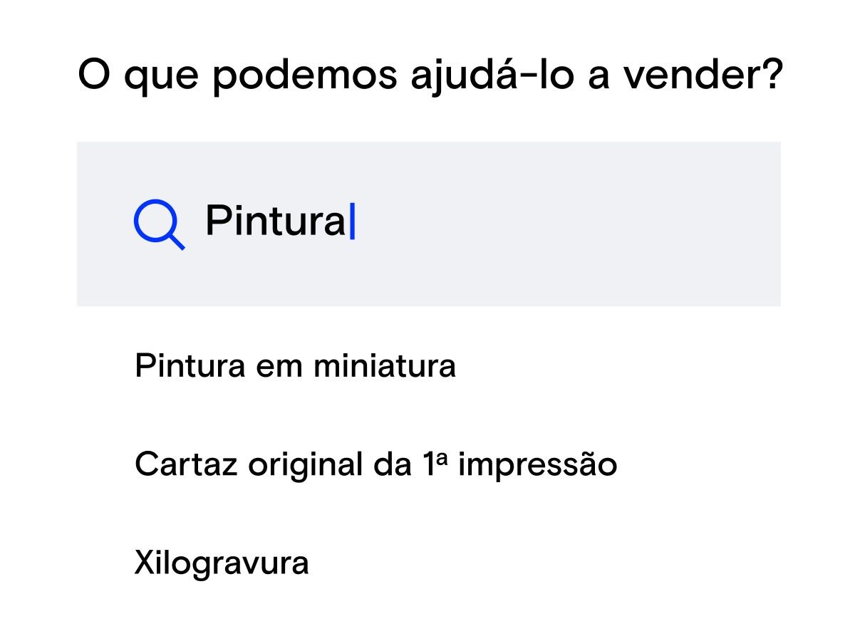Open the miniature painting category option
This screenshot has width=855, height=641.
(295, 367)
